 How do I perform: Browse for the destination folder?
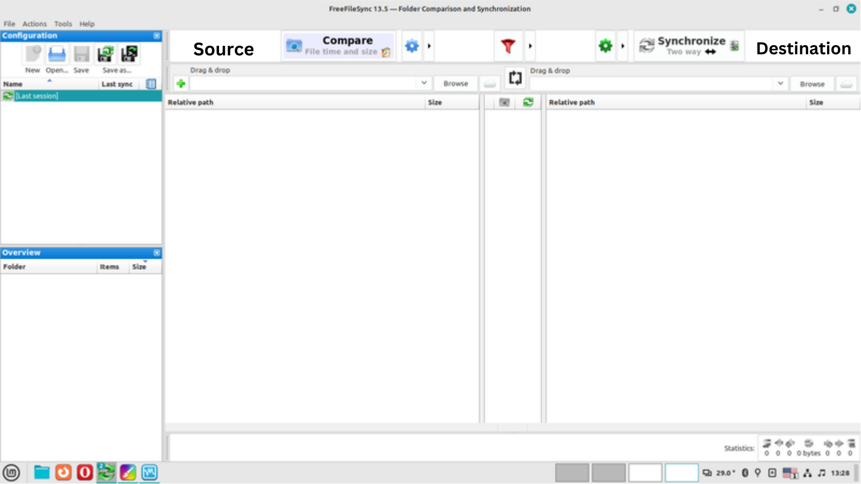pos(812,84)
